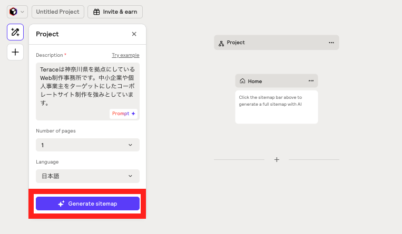Screen dimensions: 402x234
Task: Open the Number of pages dropdown
Action: [x=87, y=145]
